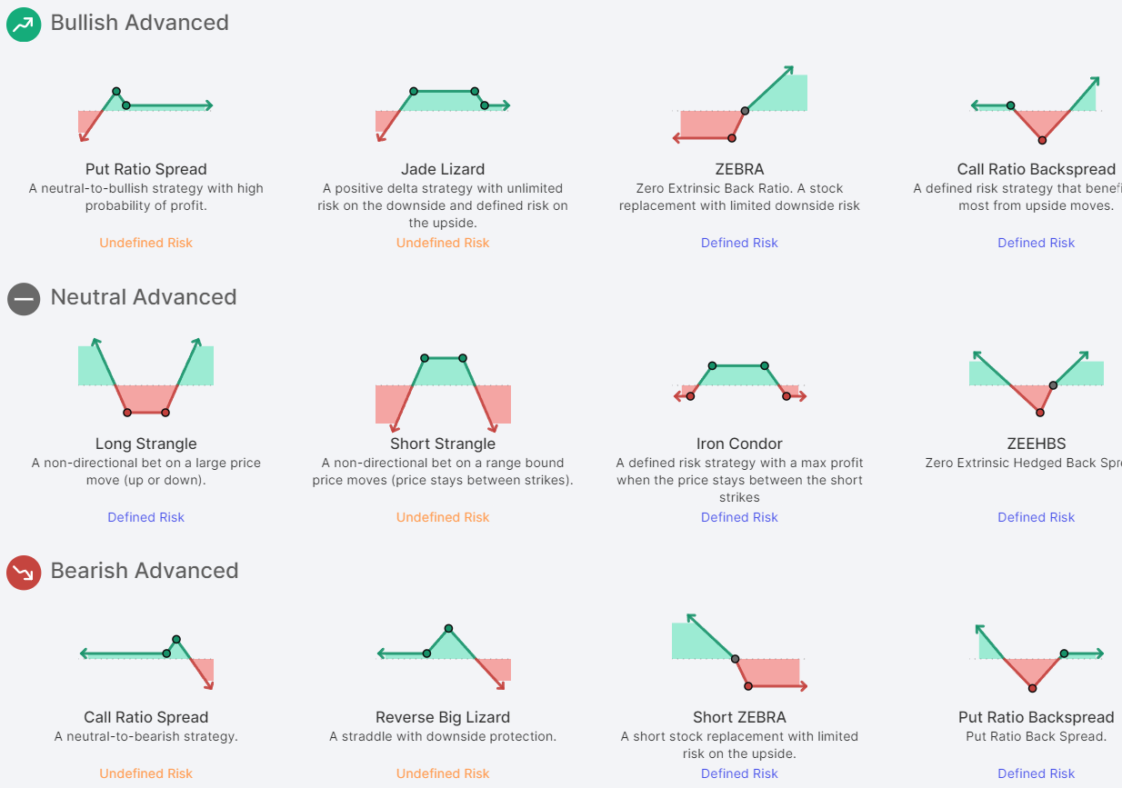Open the Jade Lizard payoff diagram
This screenshot has height=788, width=1122.
[443, 112]
